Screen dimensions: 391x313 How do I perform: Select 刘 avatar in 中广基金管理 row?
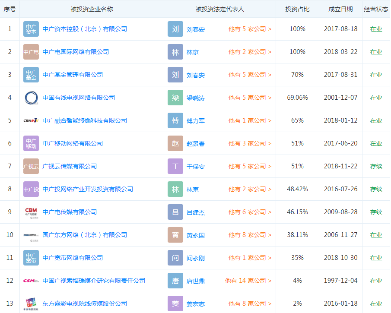pyautogui.click(x=175, y=75)
